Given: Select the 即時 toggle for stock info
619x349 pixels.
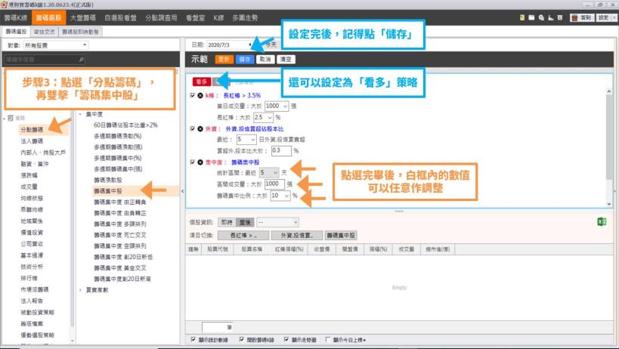Looking at the screenshot, I should pyautogui.click(x=227, y=222).
